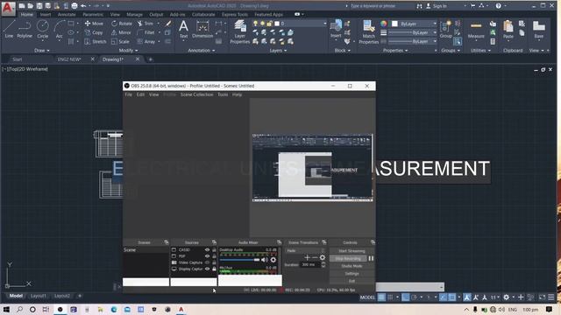The width and height of the screenshot is (561, 315).
Task: Open the Insert ribbon tab
Action: tap(46, 15)
